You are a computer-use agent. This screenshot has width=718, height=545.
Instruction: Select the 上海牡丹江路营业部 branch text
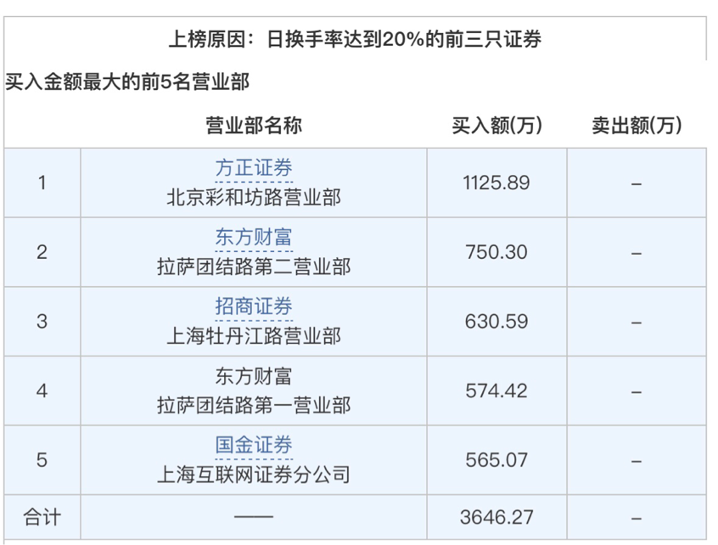tap(254, 335)
